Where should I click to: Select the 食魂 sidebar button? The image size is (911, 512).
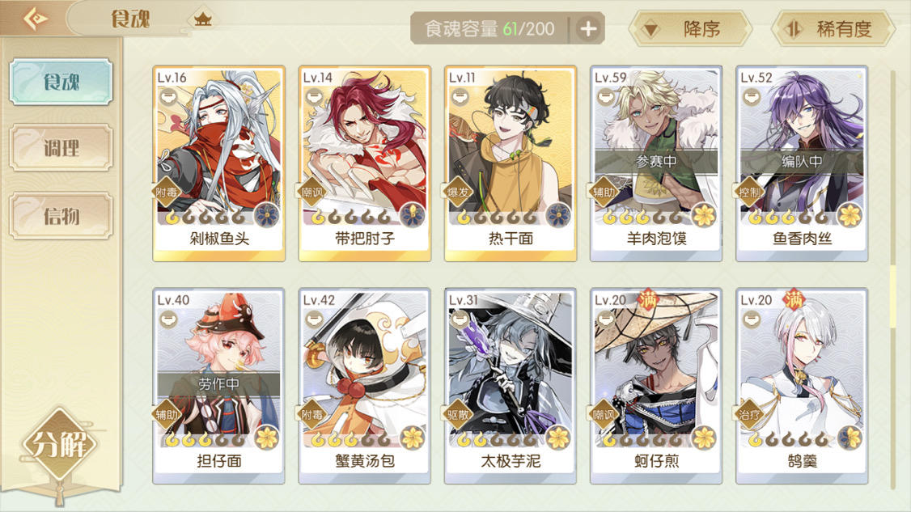coord(61,82)
